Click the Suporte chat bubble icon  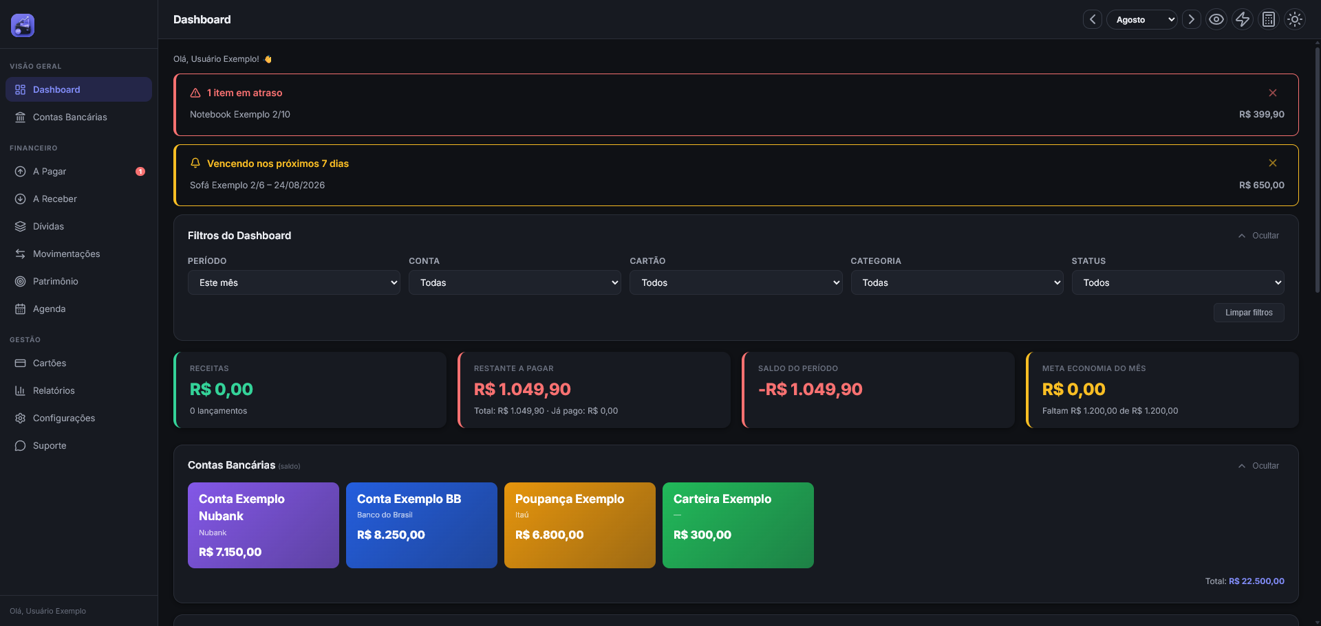coord(21,445)
